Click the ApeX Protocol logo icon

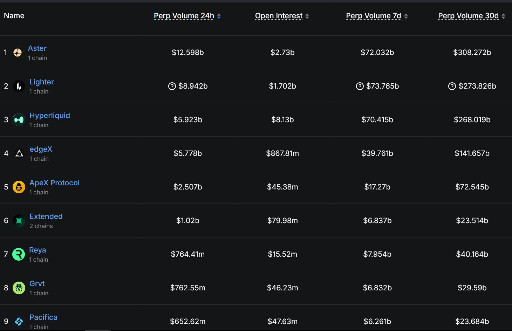click(19, 187)
